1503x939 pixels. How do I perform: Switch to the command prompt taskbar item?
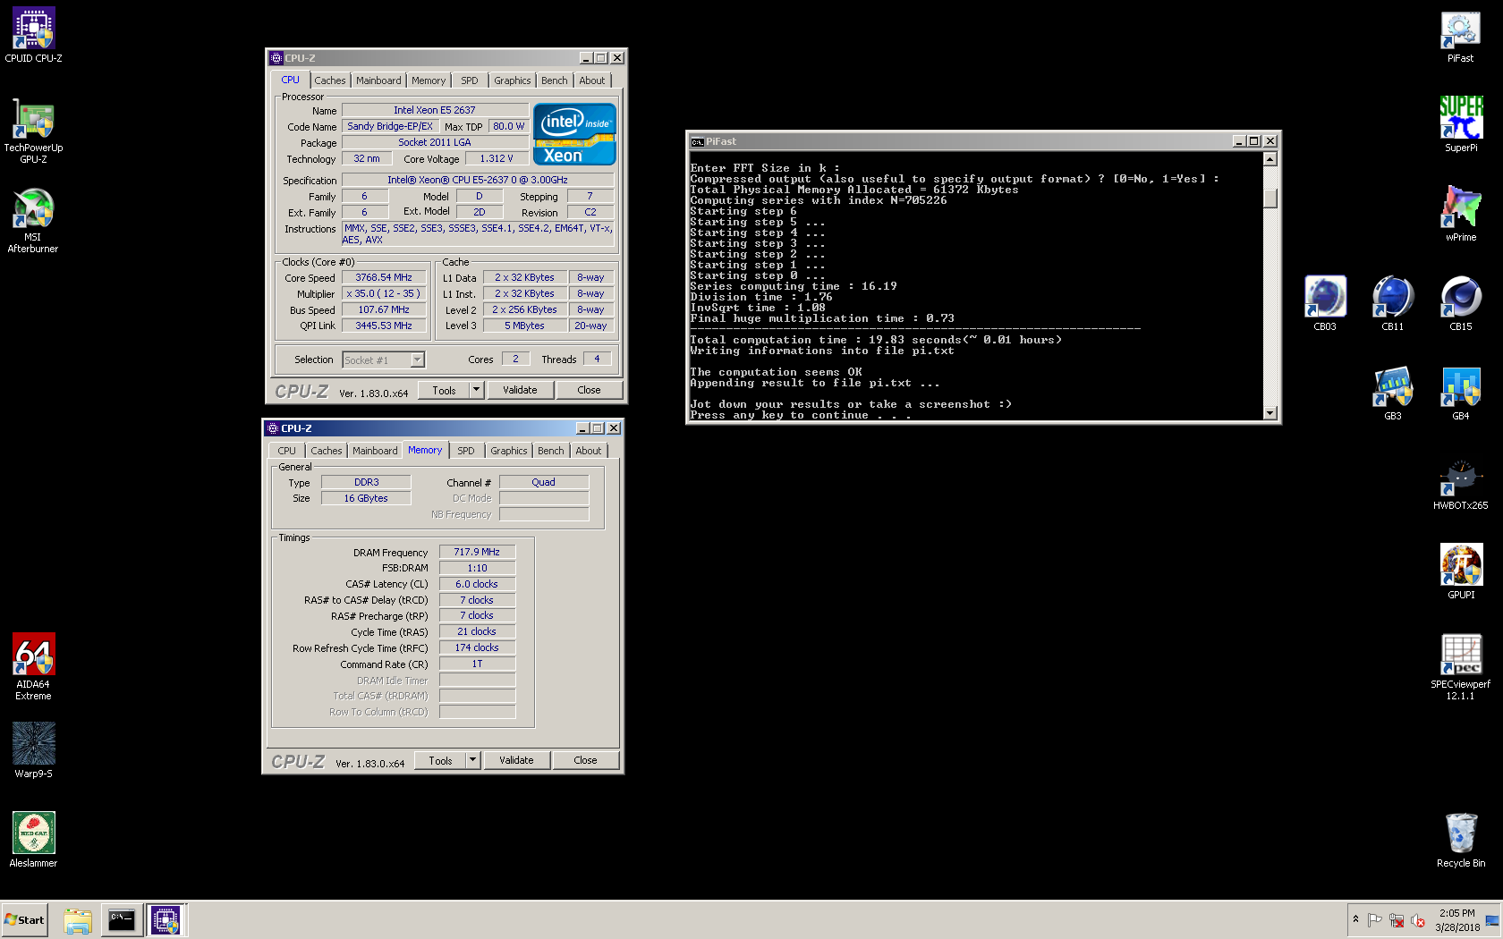122,920
